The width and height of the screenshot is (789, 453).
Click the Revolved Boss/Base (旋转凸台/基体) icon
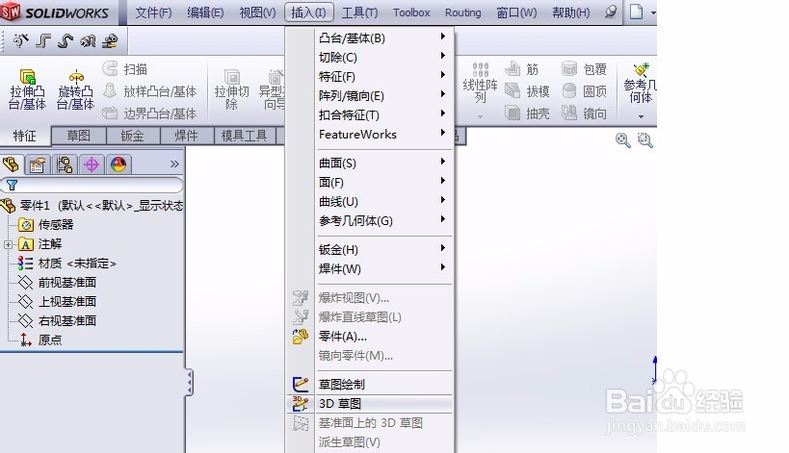[76, 77]
